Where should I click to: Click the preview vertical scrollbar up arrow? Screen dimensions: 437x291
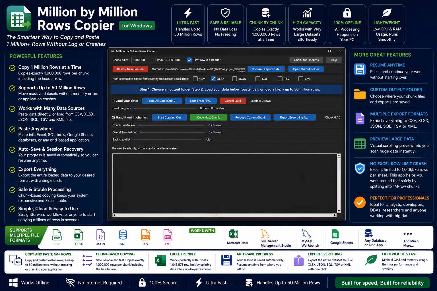point(339,155)
